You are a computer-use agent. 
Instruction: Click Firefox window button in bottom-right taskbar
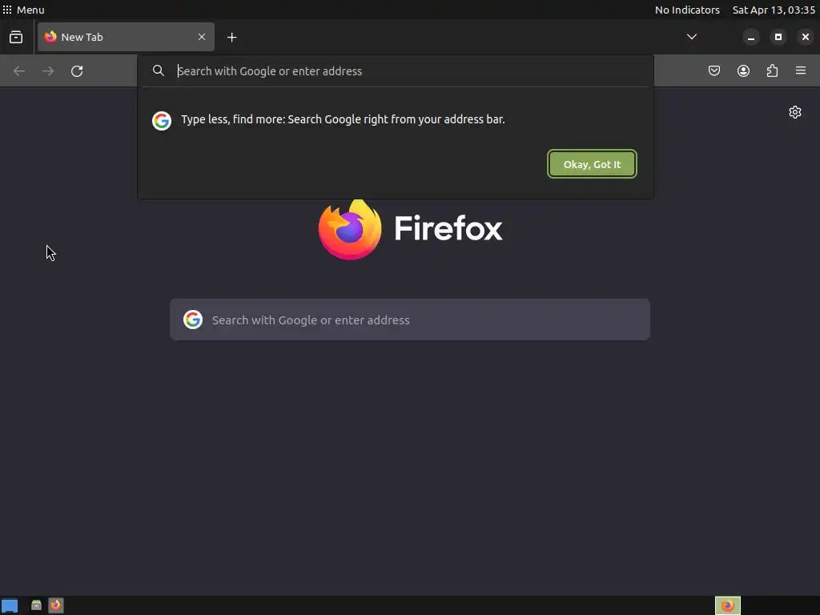[727, 605]
